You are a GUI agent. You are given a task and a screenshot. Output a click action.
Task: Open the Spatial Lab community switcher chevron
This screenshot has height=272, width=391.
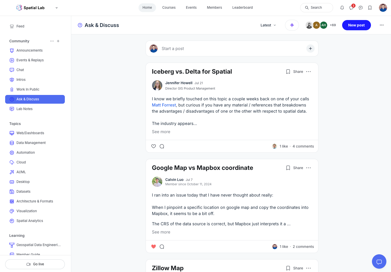[x=57, y=8]
